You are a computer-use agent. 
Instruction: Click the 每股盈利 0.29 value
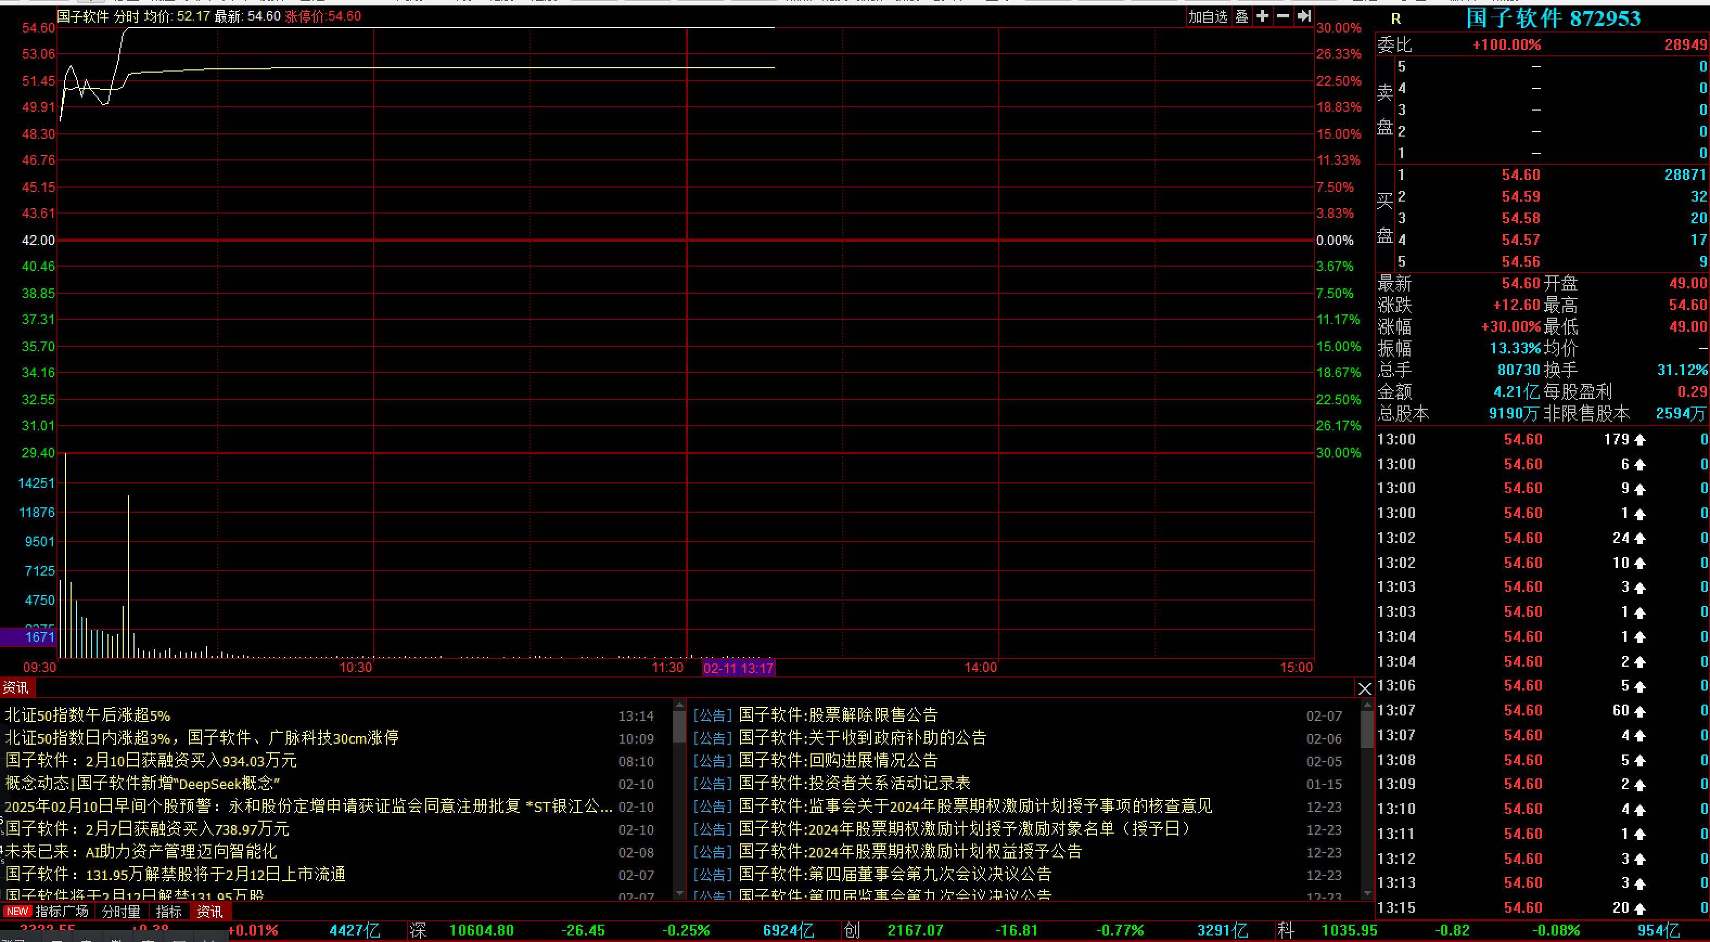(x=1692, y=392)
